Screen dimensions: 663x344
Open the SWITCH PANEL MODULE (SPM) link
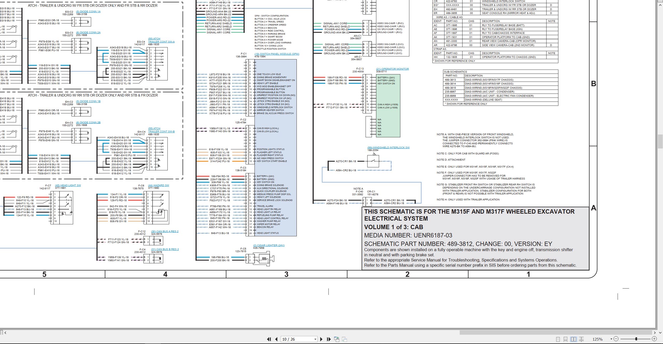pos(277,54)
